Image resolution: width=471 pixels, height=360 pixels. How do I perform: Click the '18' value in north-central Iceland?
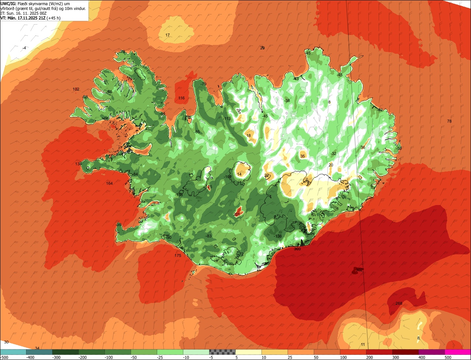[x=249, y=135]
